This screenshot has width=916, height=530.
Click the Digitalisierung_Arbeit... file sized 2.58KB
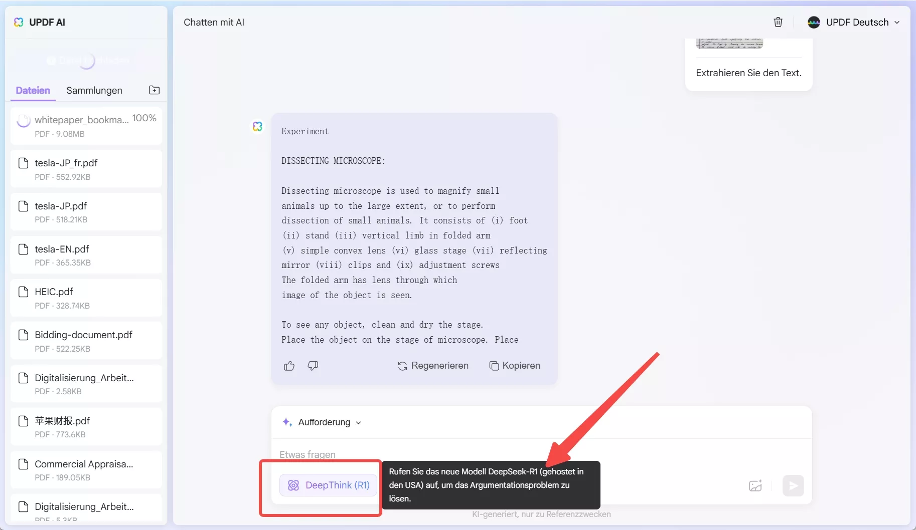point(86,383)
